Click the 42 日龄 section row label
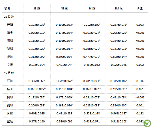 click(x=9, y=73)
